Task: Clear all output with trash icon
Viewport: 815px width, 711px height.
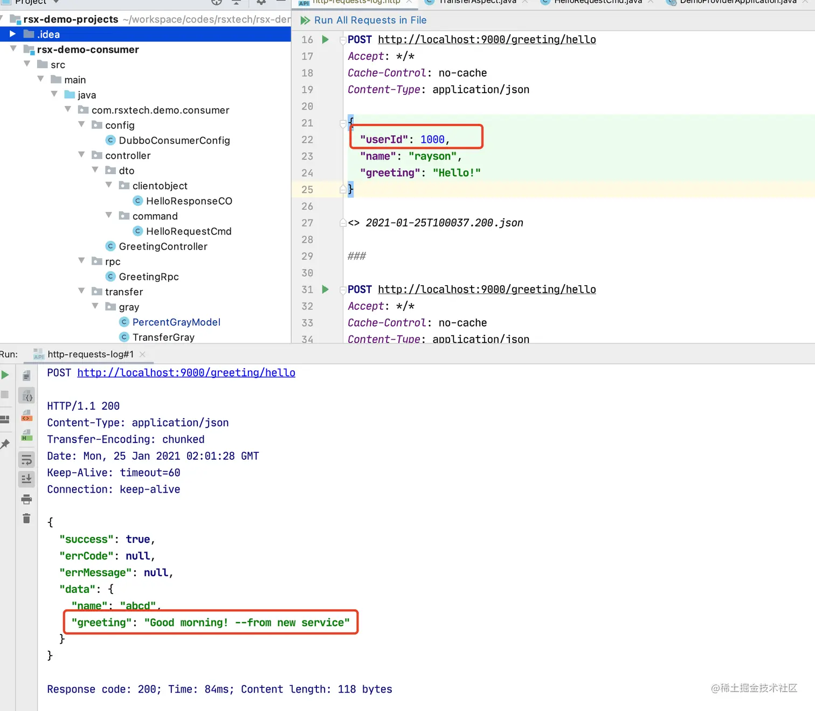Action: [x=26, y=519]
